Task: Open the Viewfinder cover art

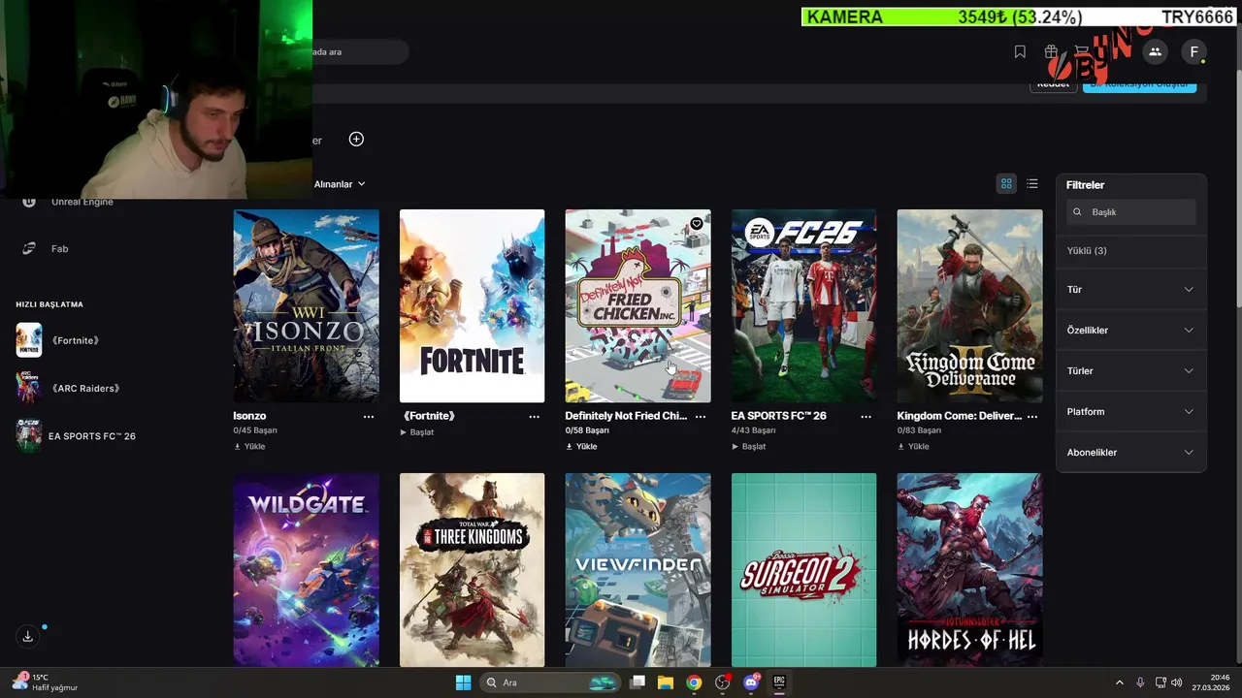Action: click(637, 570)
